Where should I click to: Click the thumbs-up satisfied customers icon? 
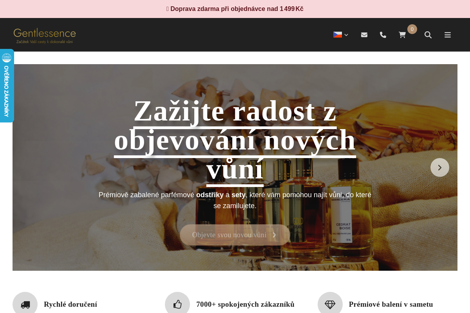coord(177,304)
